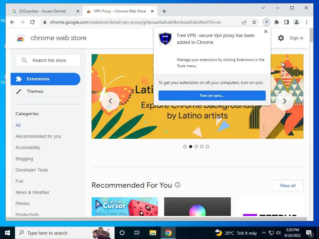Go back with the browser back arrow
The width and height of the screenshot is (319, 239).
pyautogui.click(x=12, y=22)
